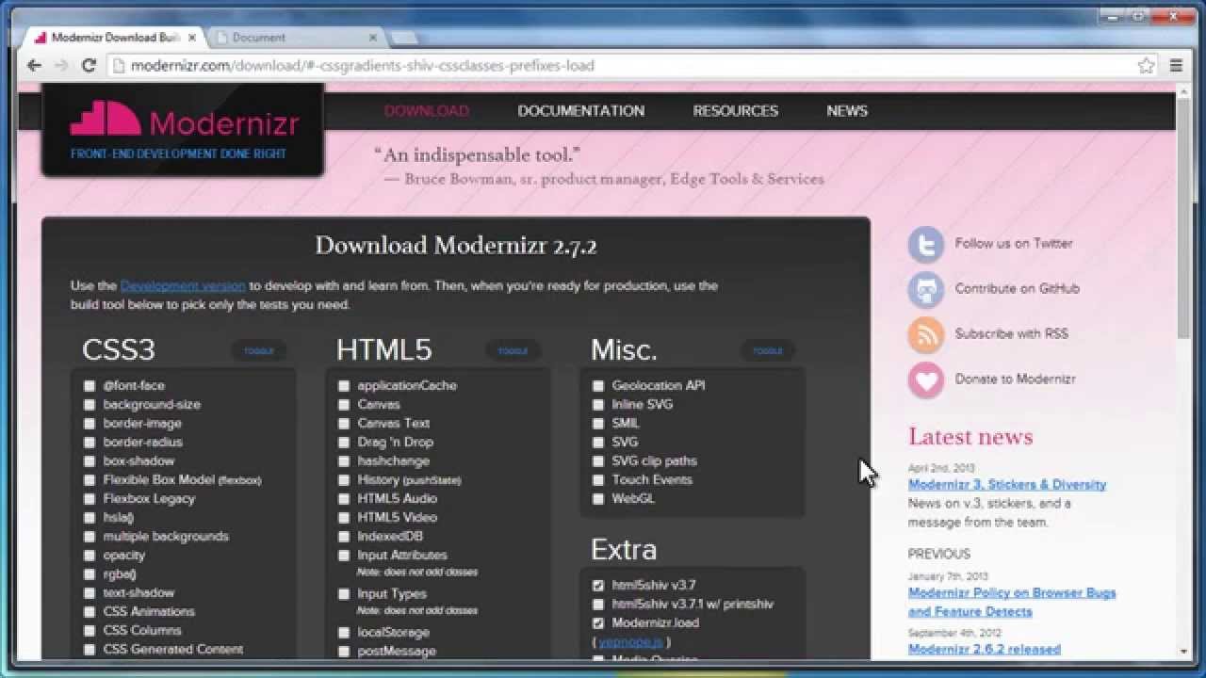The height and width of the screenshot is (678, 1206).
Task: Enable the Geolocation API test
Action: (598, 386)
